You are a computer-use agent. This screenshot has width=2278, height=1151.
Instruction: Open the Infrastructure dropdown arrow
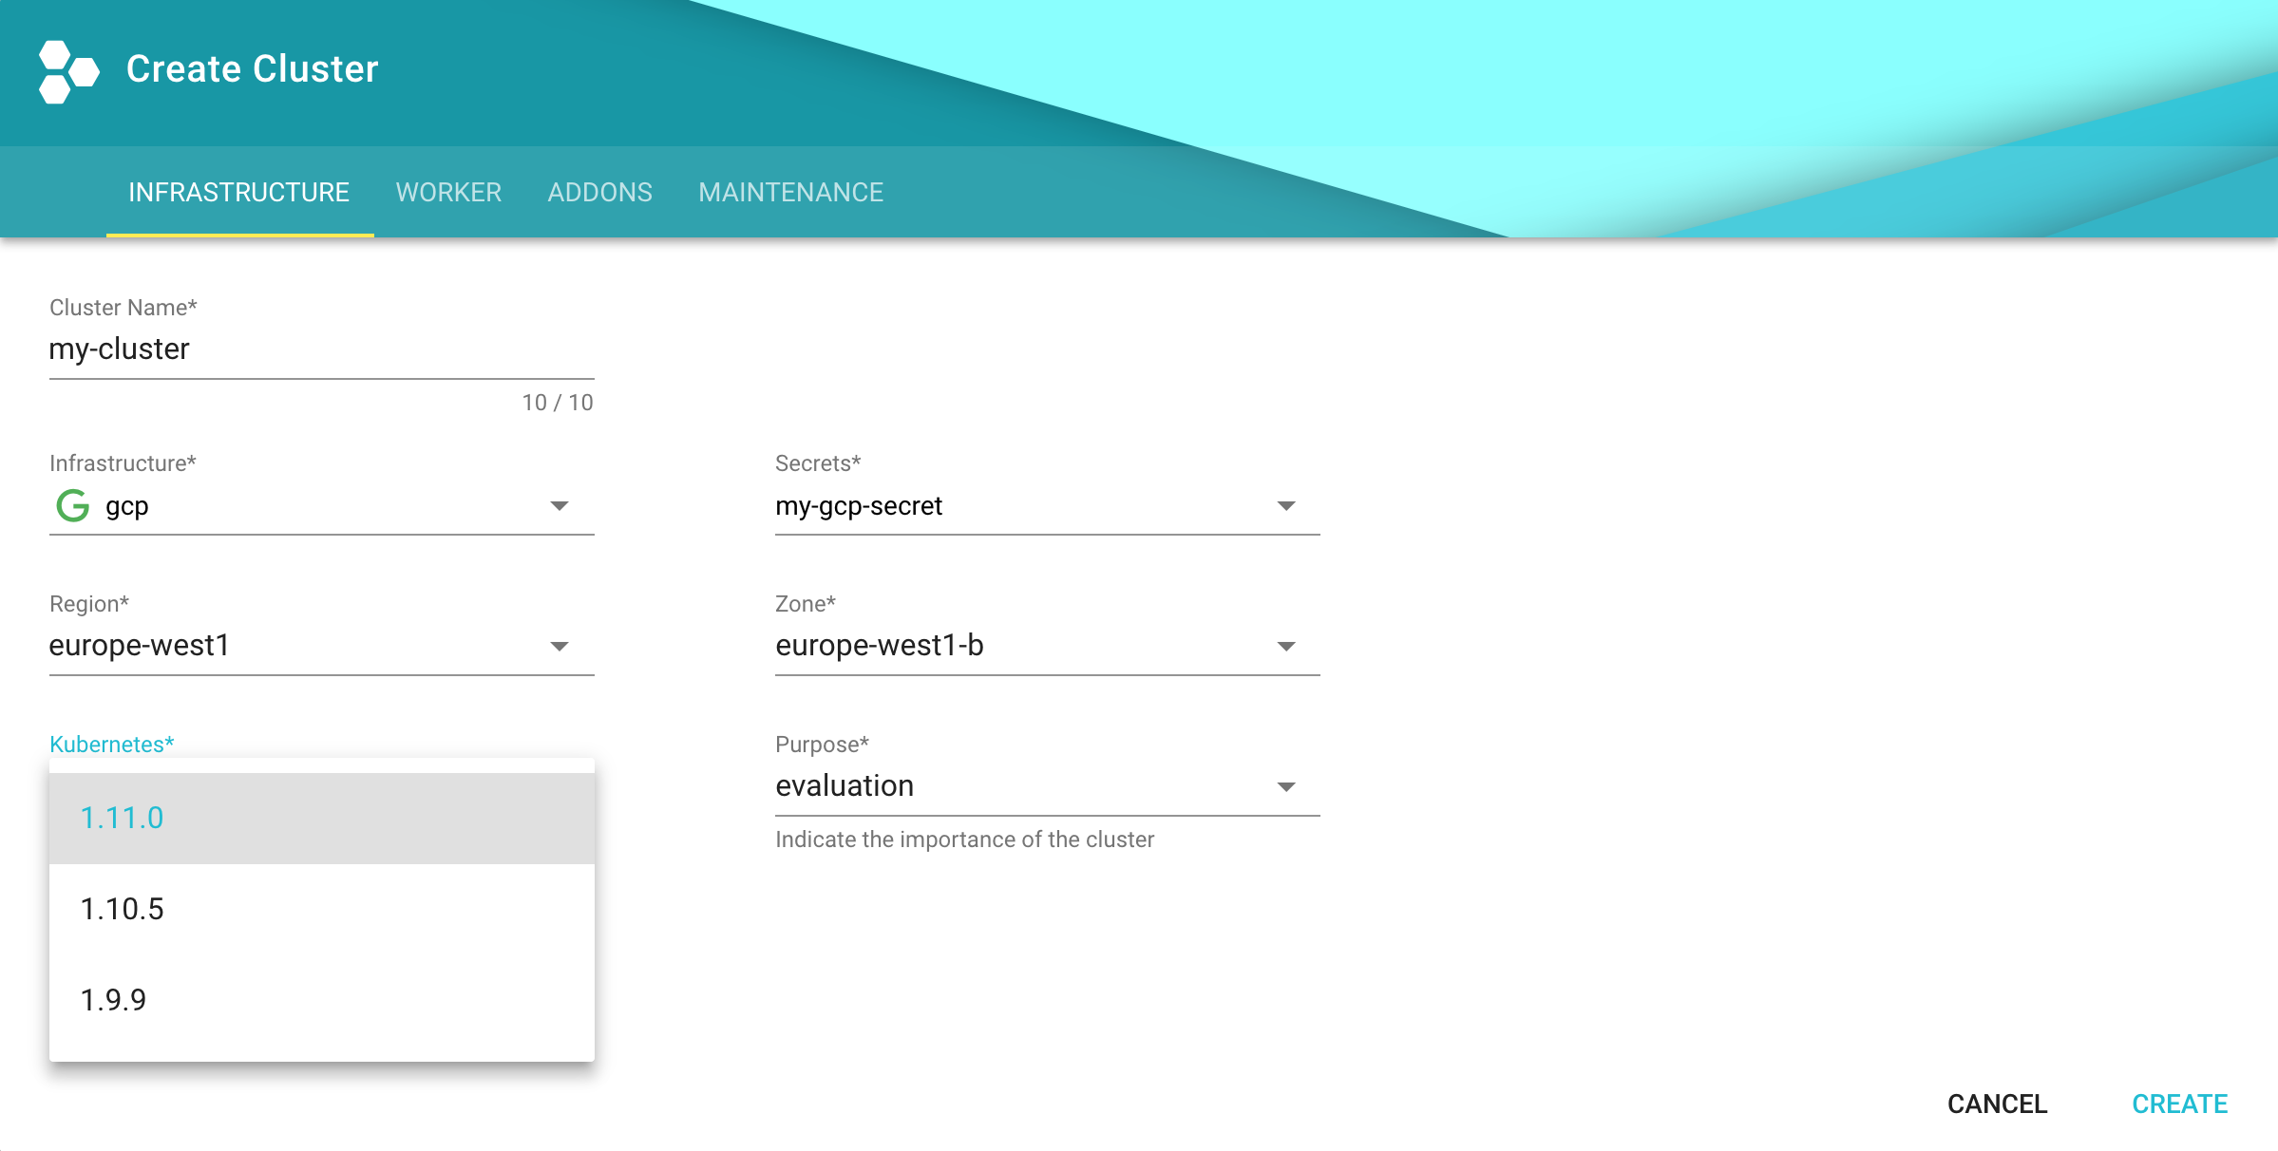click(560, 506)
